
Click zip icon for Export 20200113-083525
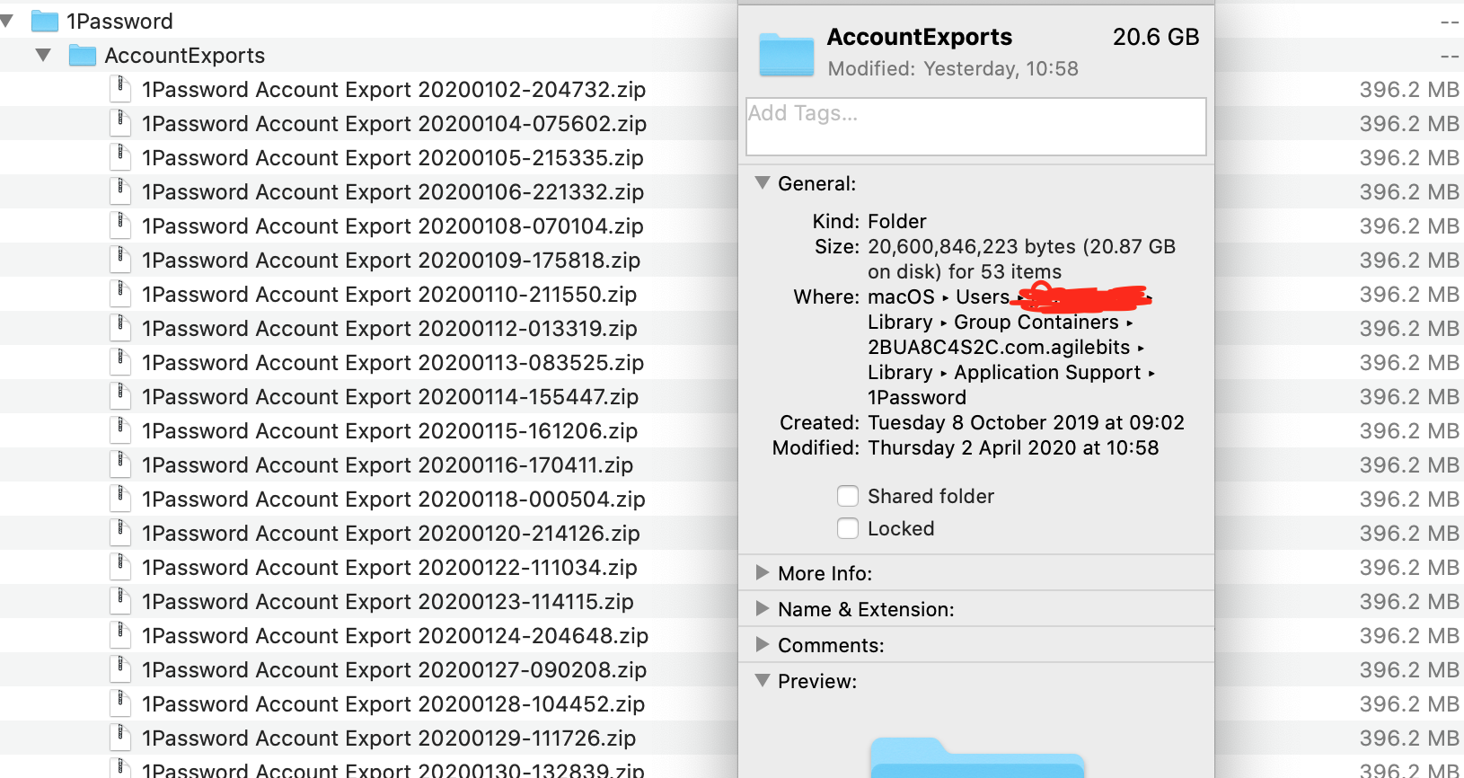120,362
